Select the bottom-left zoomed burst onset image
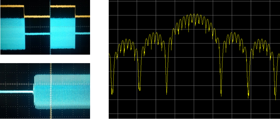The width and height of the screenshot is (280, 119). [45, 91]
